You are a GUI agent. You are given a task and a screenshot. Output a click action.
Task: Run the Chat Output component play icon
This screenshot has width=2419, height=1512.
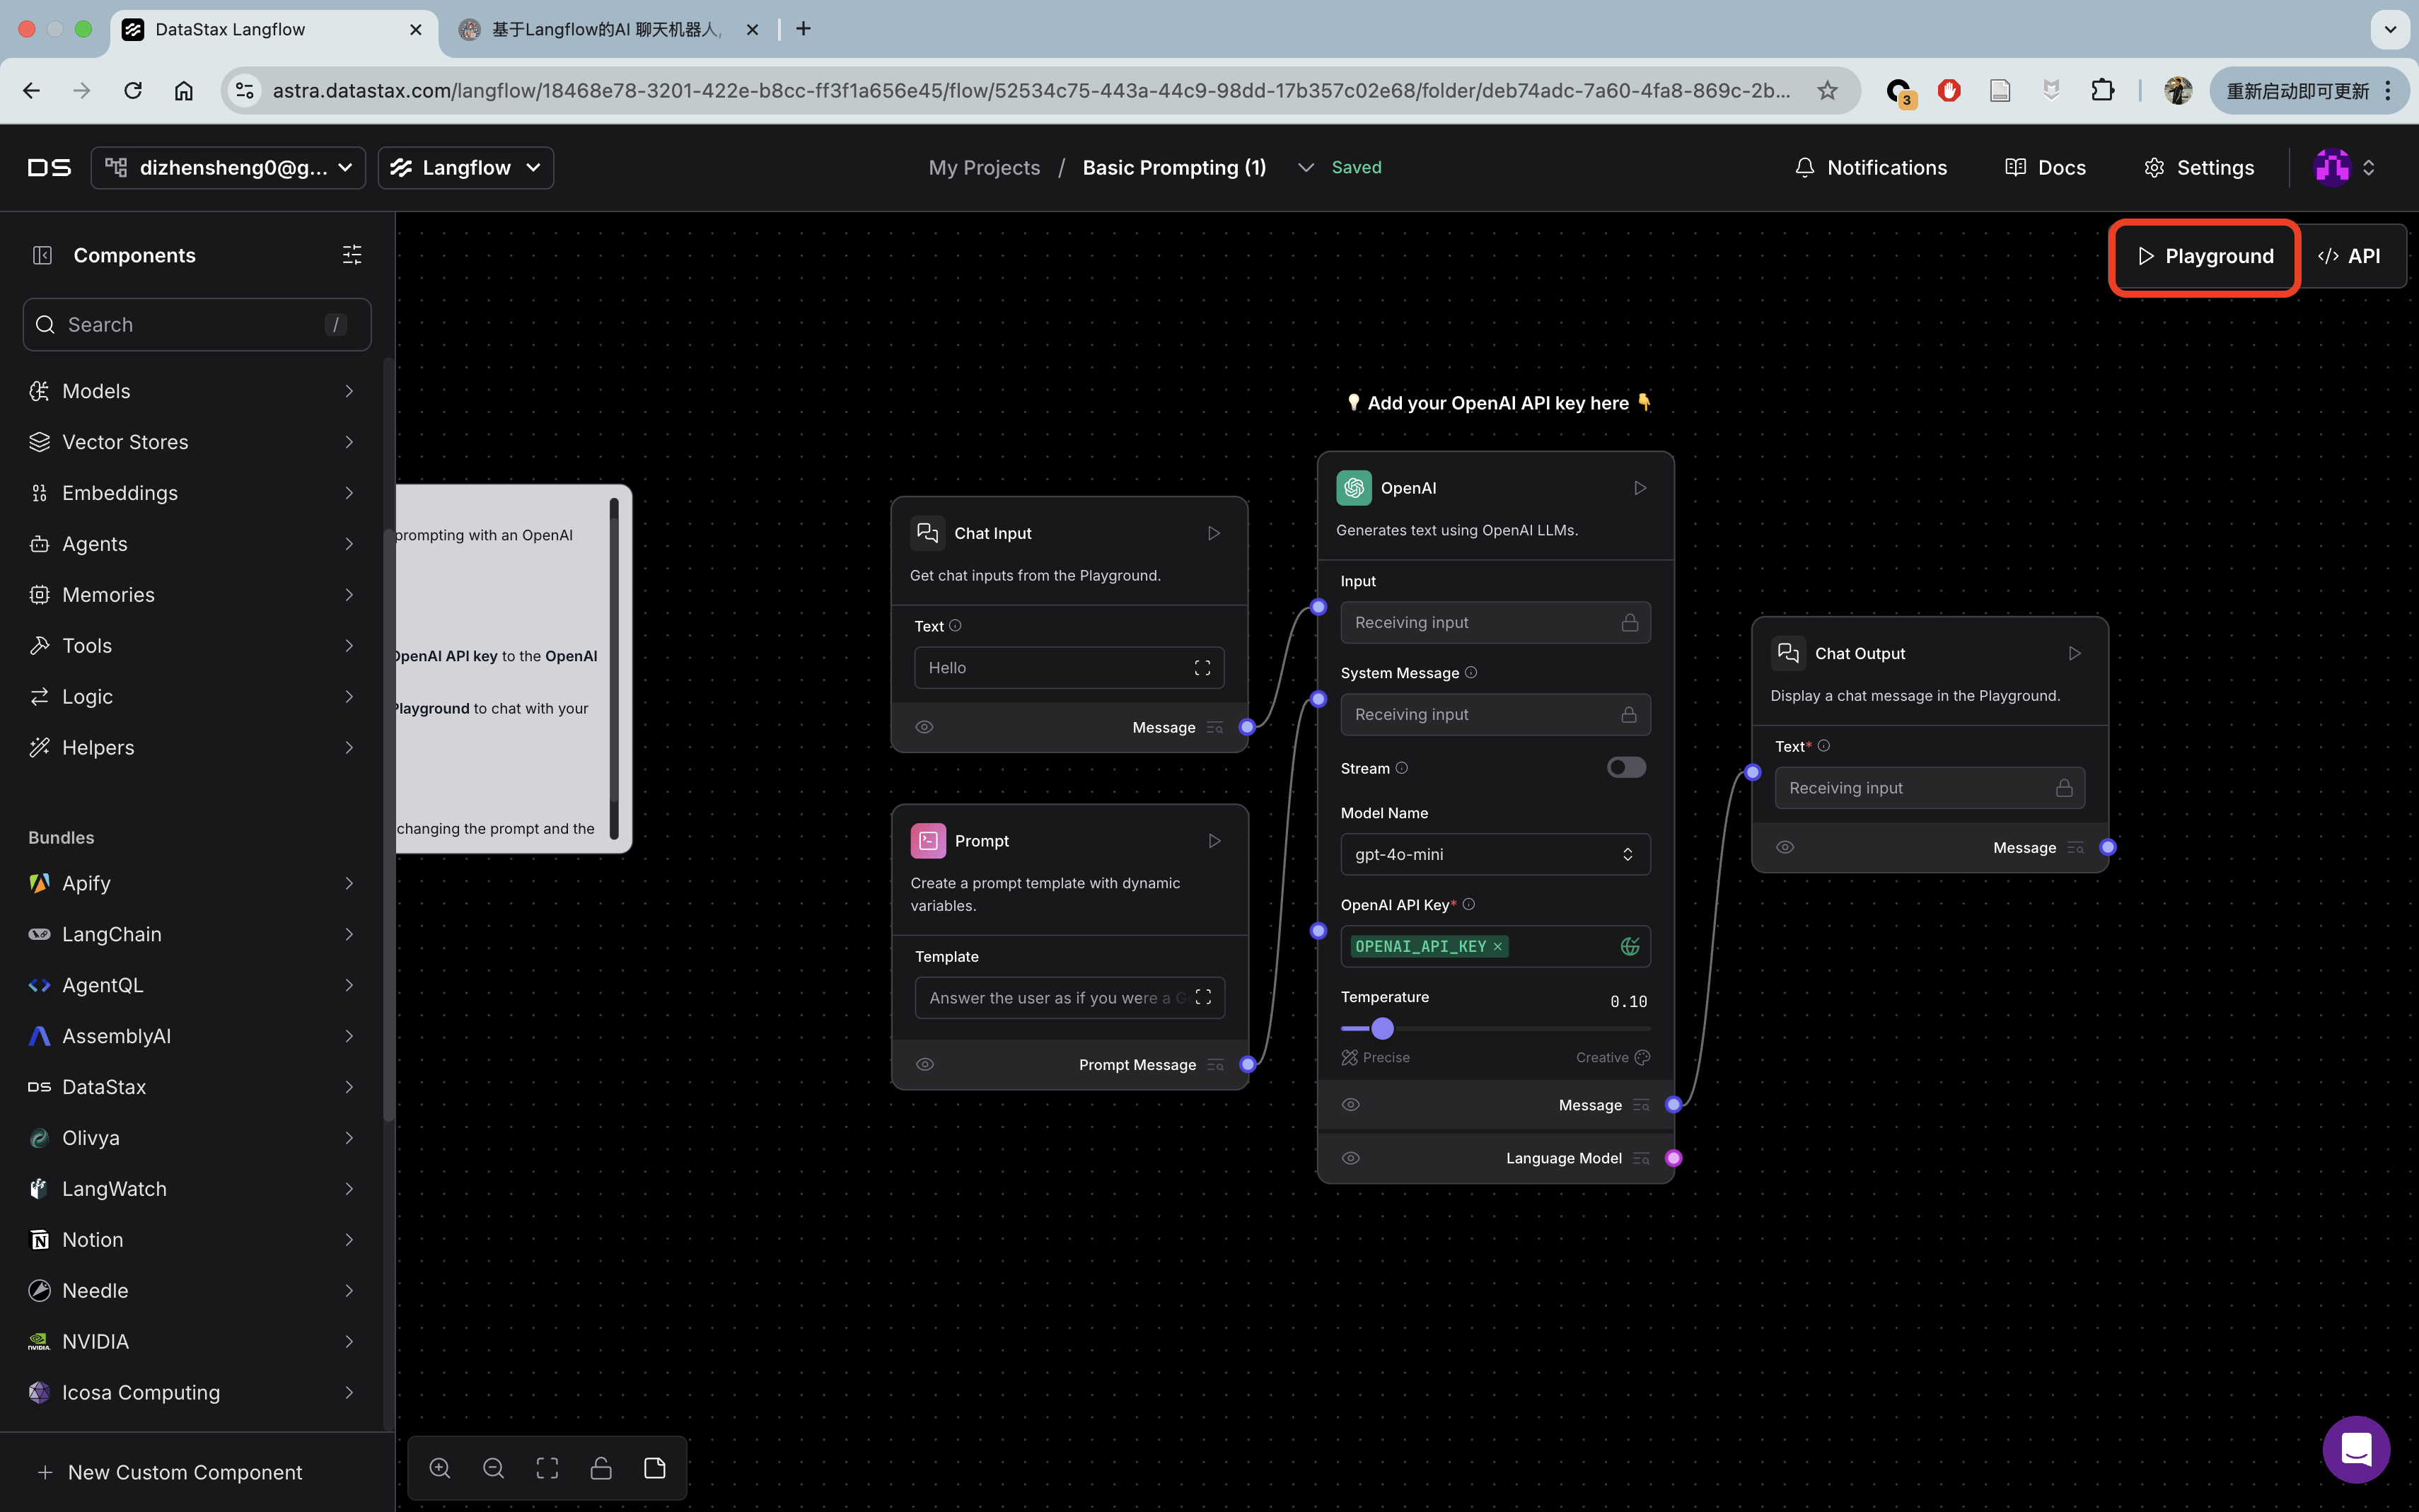(2074, 653)
